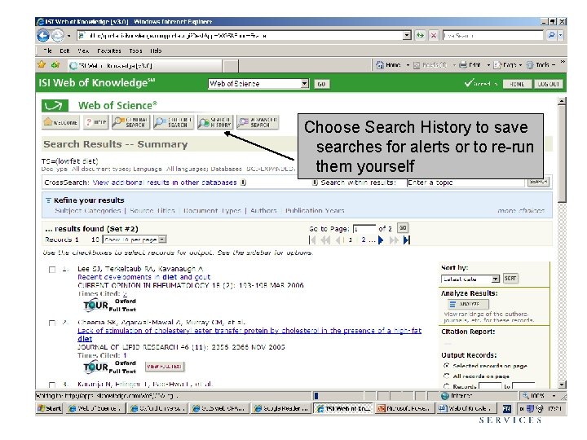Open the search provider dropdown arrow
This screenshot has width=587, height=440.
click(x=560, y=36)
